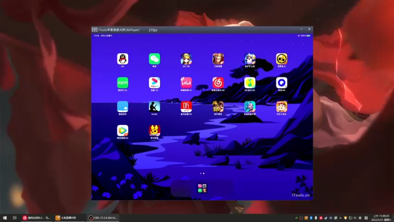The image size is (394, 222).
Task: Open the green iQIYI video app
Action: click(x=123, y=83)
